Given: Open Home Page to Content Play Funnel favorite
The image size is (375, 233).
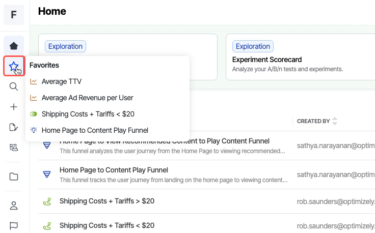Looking at the screenshot, I should point(95,130).
